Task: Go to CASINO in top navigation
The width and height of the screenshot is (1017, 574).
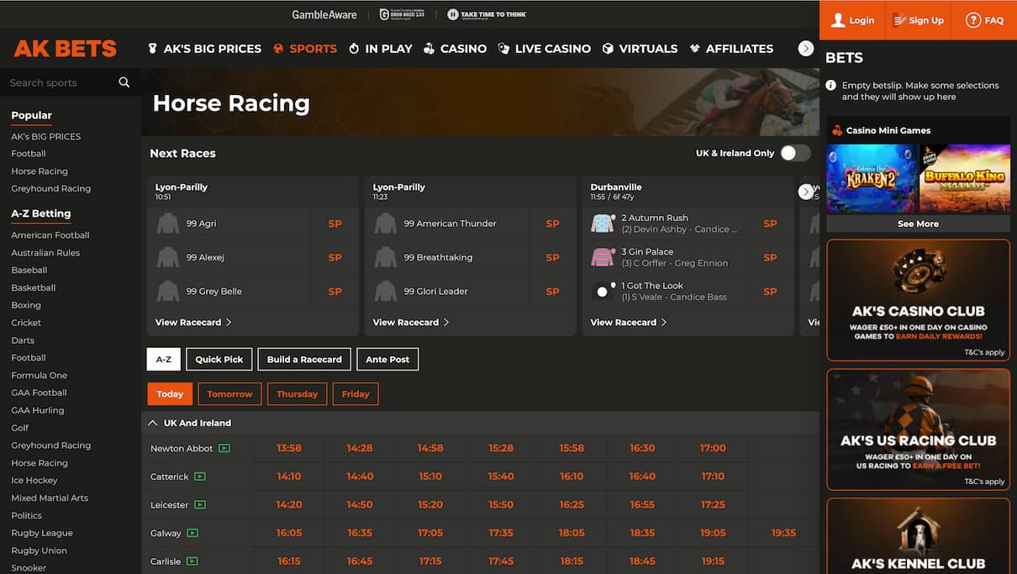Action: pyautogui.click(x=455, y=49)
